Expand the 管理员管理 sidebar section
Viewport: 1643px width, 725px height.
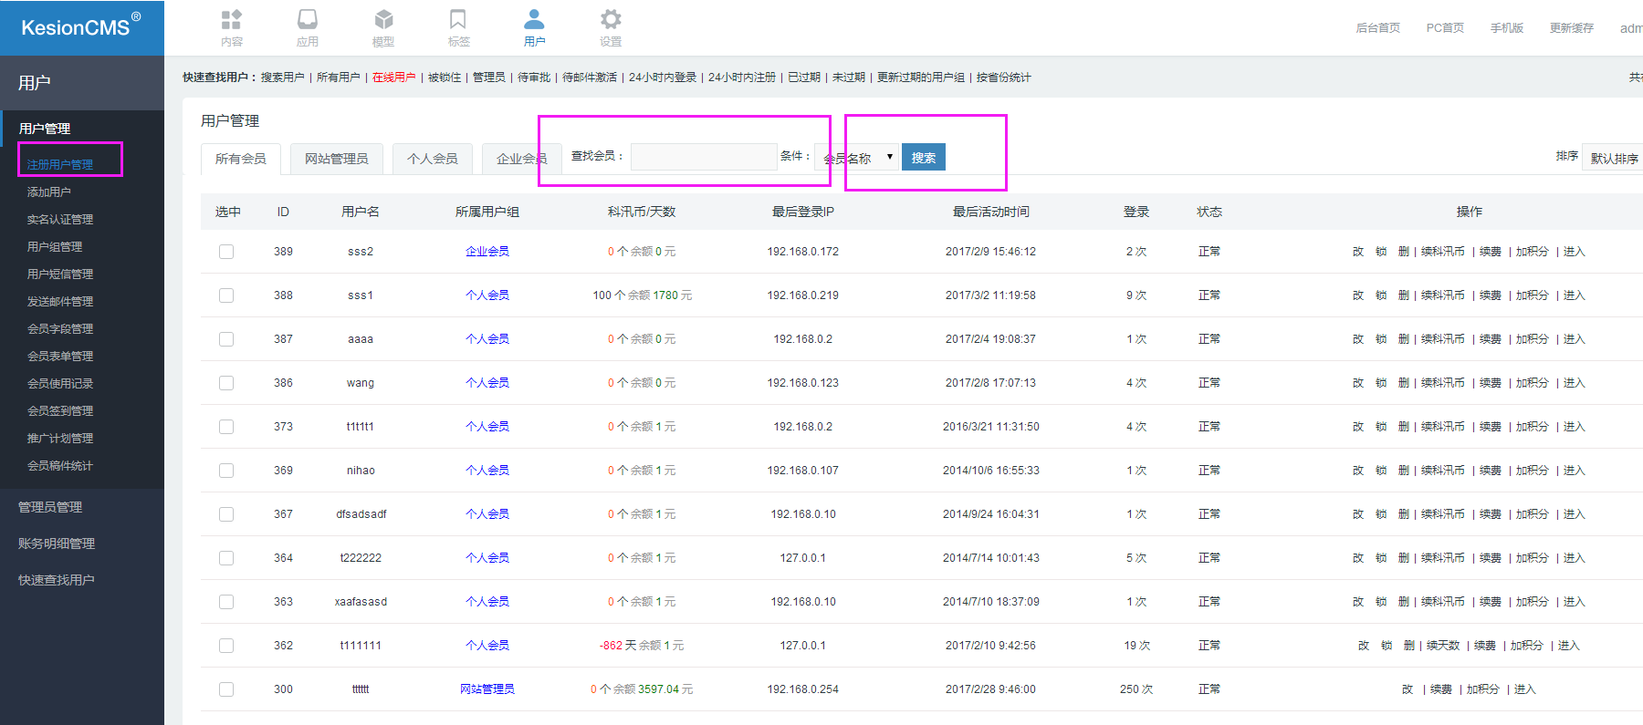point(50,507)
